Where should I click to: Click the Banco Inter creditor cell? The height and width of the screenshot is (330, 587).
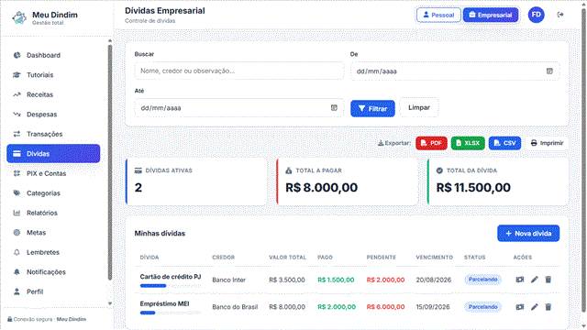click(228, 280)
